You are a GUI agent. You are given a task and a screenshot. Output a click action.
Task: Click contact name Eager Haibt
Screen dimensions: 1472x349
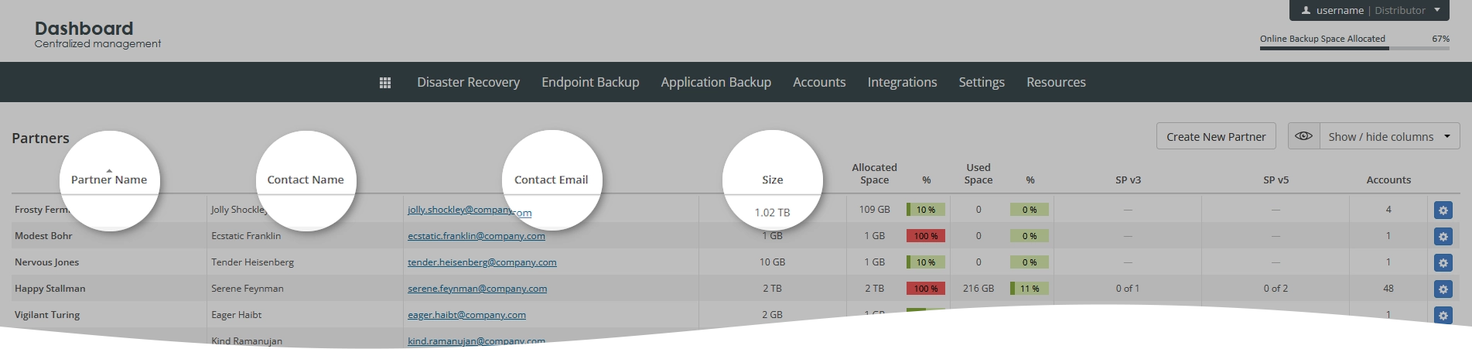pyautogui.click(x=236, y=315)
